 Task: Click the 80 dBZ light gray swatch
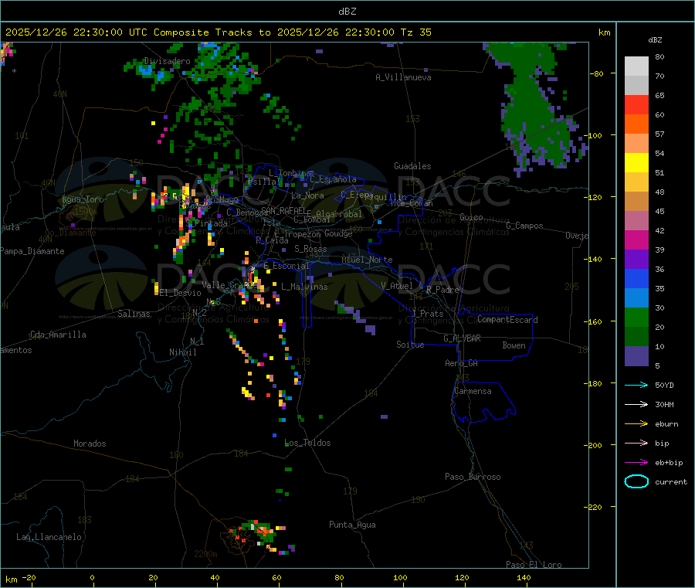click(636, 66)
